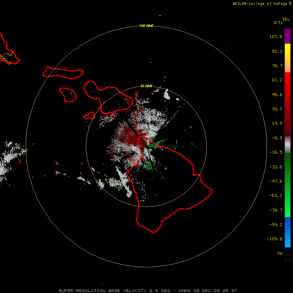Click the -0.9 legend value
Viewport: 293px width, 293px height.
(x=277, y=138)
